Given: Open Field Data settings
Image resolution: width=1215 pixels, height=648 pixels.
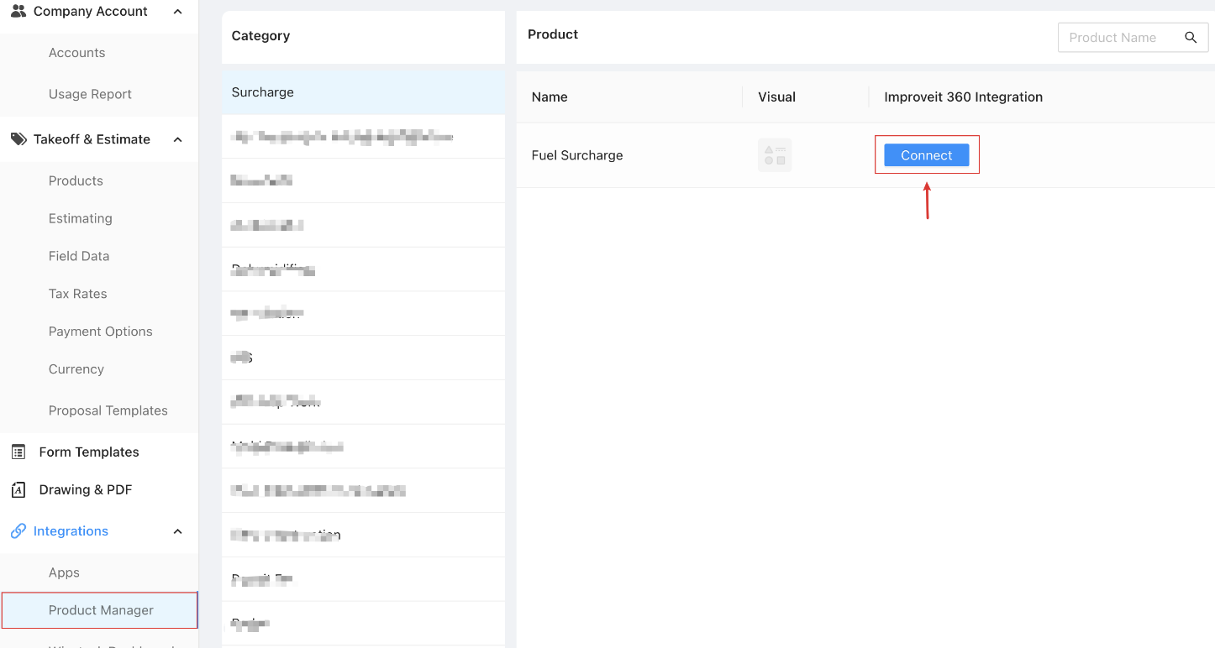Looking at the screenshot, I should (79, 256).
